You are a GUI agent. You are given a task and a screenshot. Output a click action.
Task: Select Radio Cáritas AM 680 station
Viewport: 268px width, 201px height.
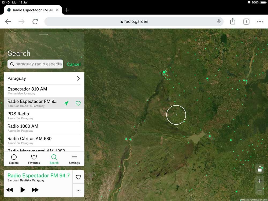(44, 140)
